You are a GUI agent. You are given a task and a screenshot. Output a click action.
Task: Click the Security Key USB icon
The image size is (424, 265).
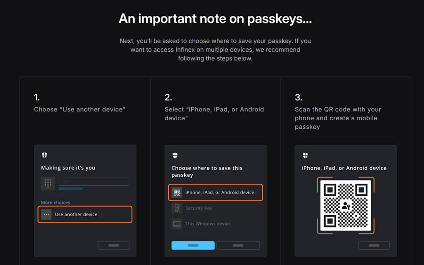pos(177,208)
